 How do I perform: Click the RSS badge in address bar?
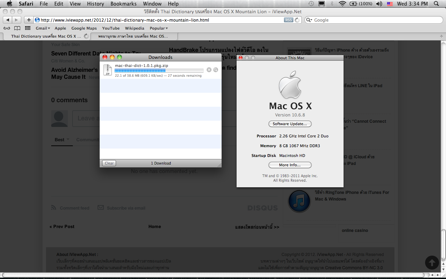289,20
